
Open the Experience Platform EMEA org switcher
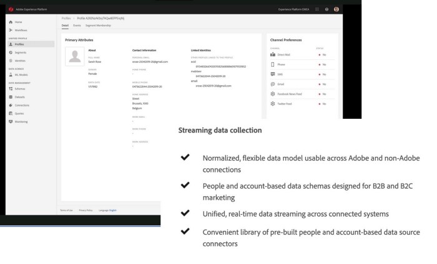(x=293, y=9)
